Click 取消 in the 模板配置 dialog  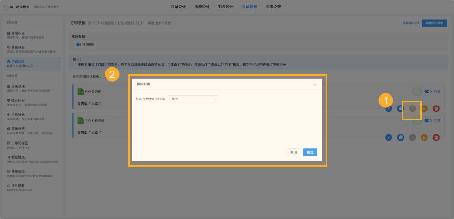(294, 152)
